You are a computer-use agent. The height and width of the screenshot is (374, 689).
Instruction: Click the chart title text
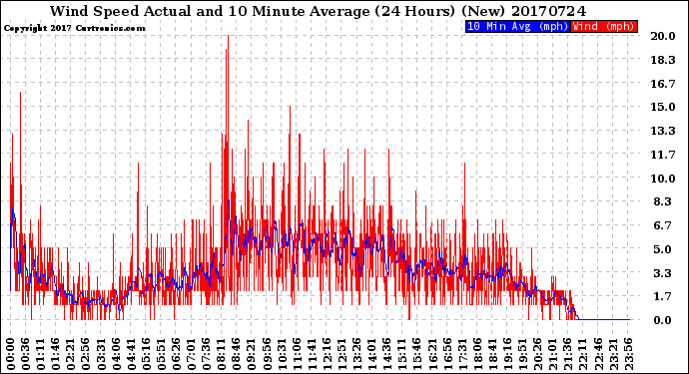tap(318, 11)
